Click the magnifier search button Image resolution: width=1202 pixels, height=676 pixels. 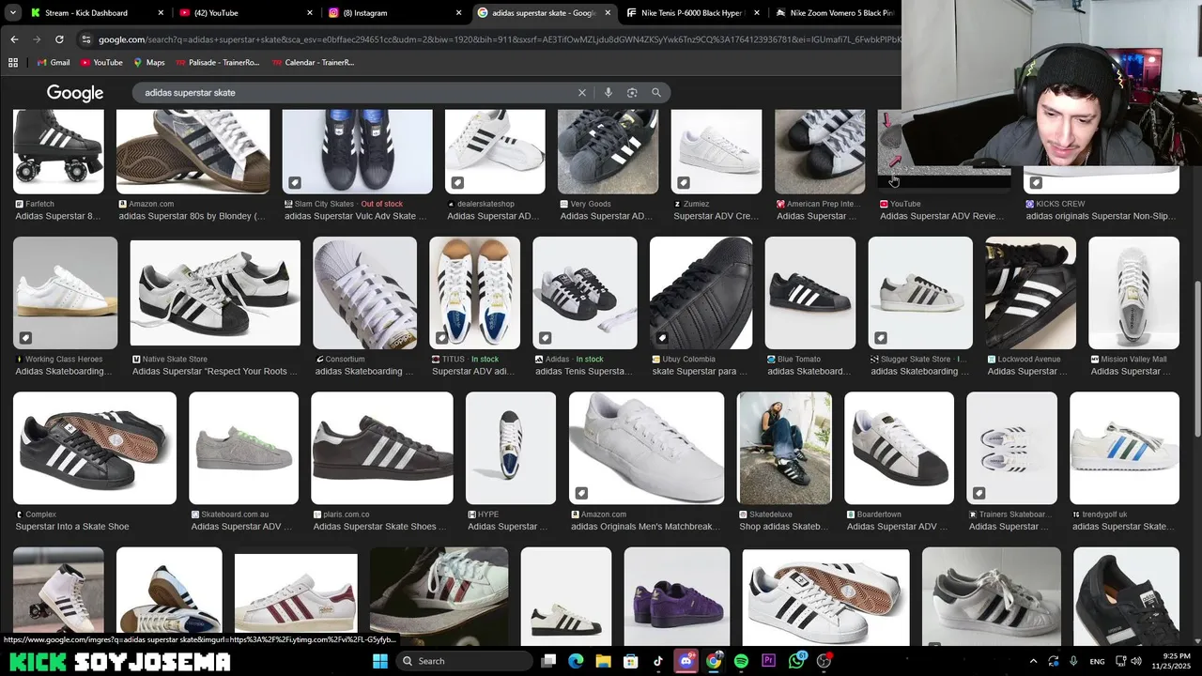point(656,93)
